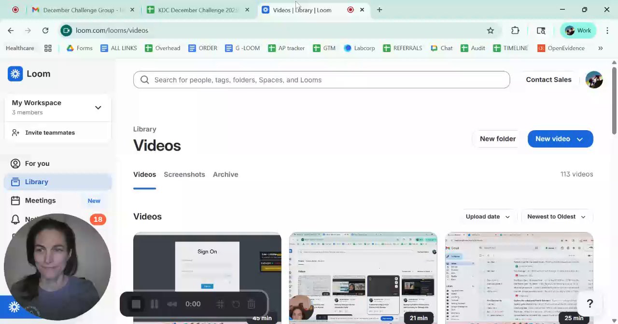
Task: Open the Chat bookmark
Action: tap(441, 48)
